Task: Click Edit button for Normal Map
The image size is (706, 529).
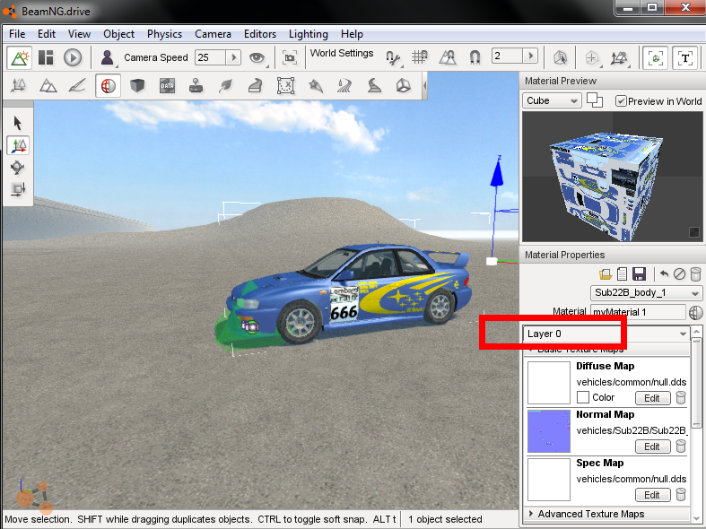Action: pos(652,447)
